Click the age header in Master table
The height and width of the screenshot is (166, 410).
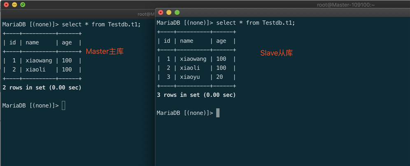(67, 43)
